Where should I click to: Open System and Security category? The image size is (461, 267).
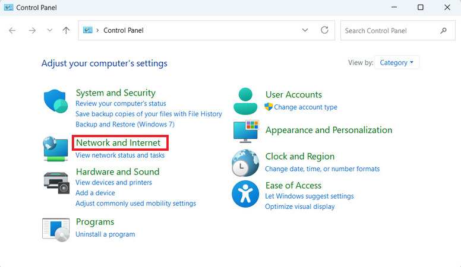[115, 93]
